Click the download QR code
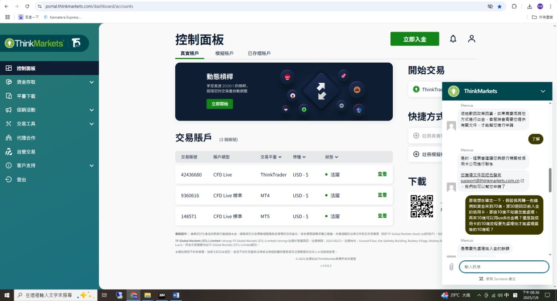This screenshot has height=301, width=557. click(x=422, y=206)
